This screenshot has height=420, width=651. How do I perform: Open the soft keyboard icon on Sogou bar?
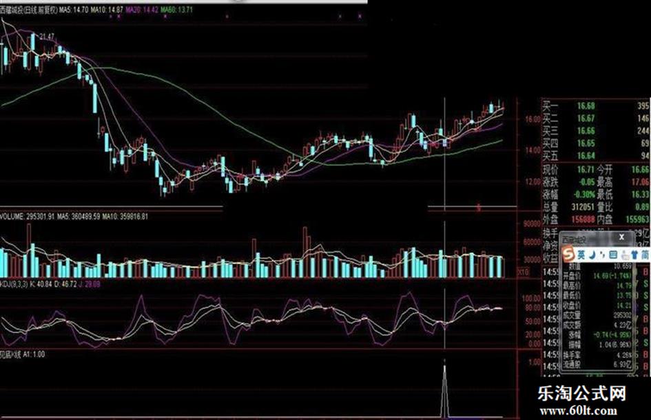[x=613, y=254]
